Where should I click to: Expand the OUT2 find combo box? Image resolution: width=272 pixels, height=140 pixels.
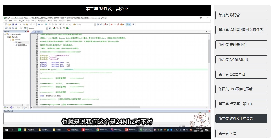click(x=95, y=25)
